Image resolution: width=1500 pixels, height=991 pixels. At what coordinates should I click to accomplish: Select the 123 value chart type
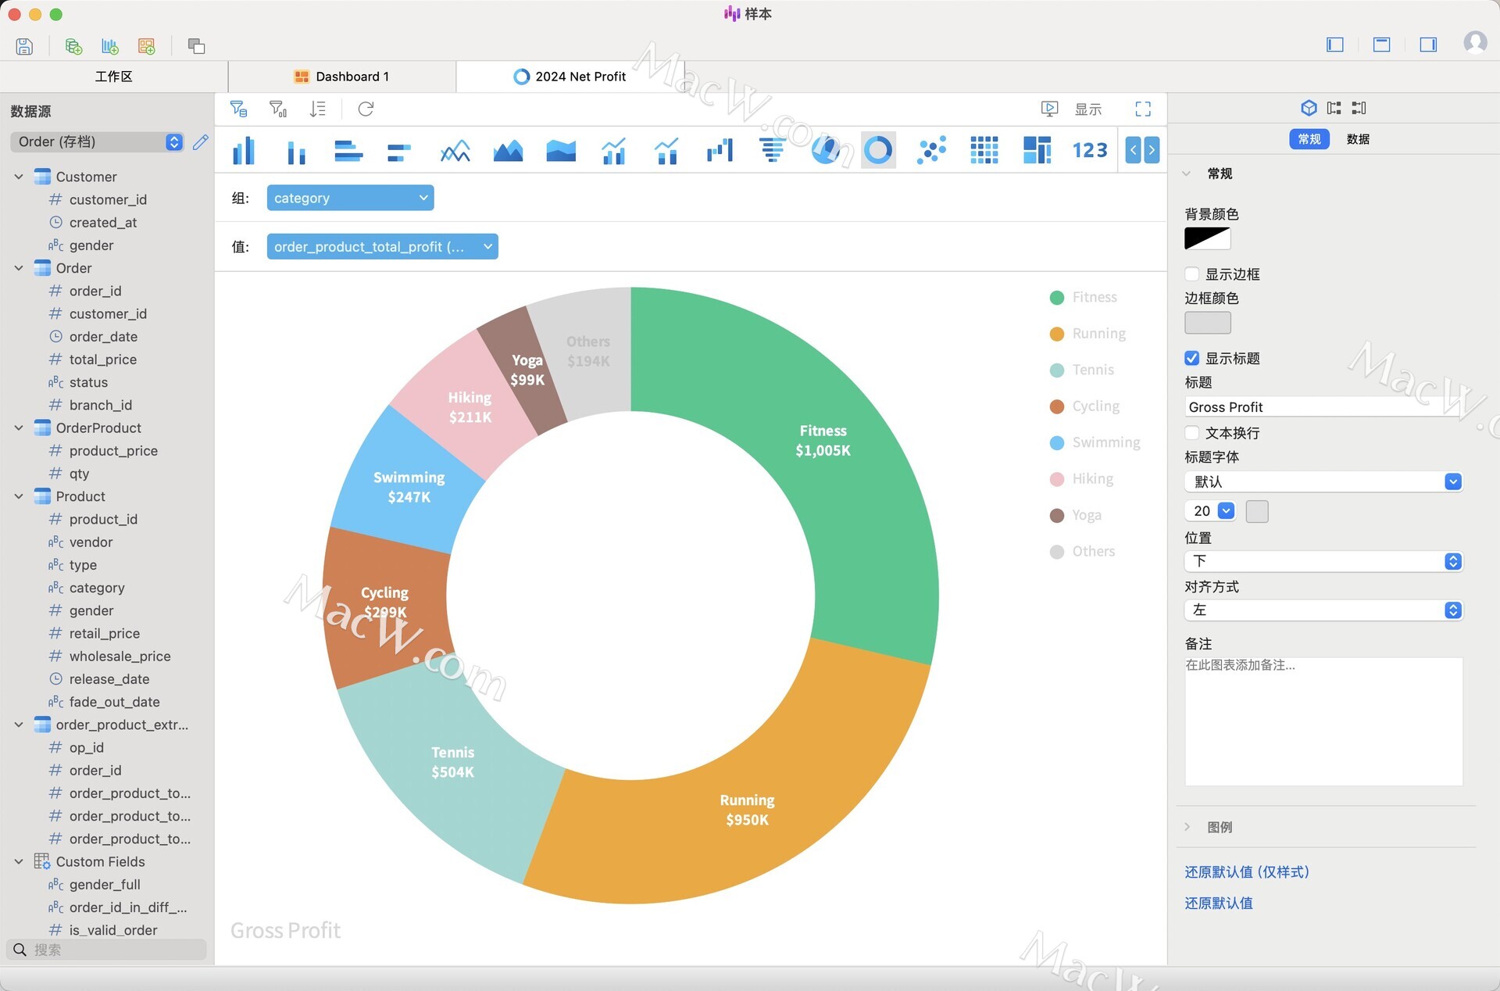1090,150
